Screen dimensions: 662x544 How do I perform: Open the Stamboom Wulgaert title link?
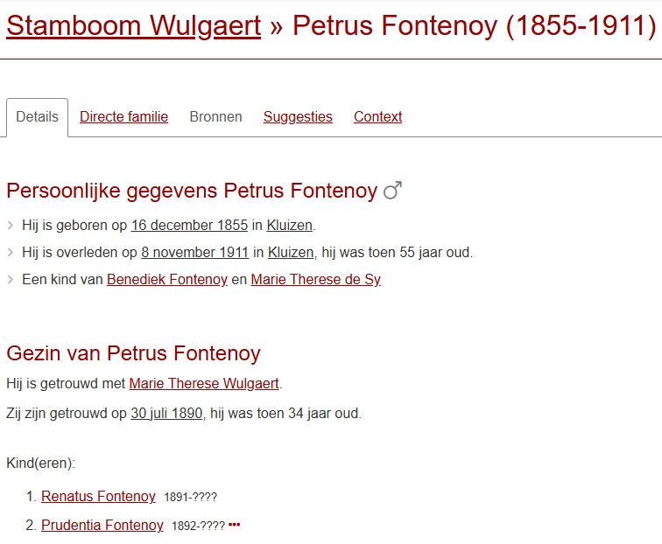133,26
